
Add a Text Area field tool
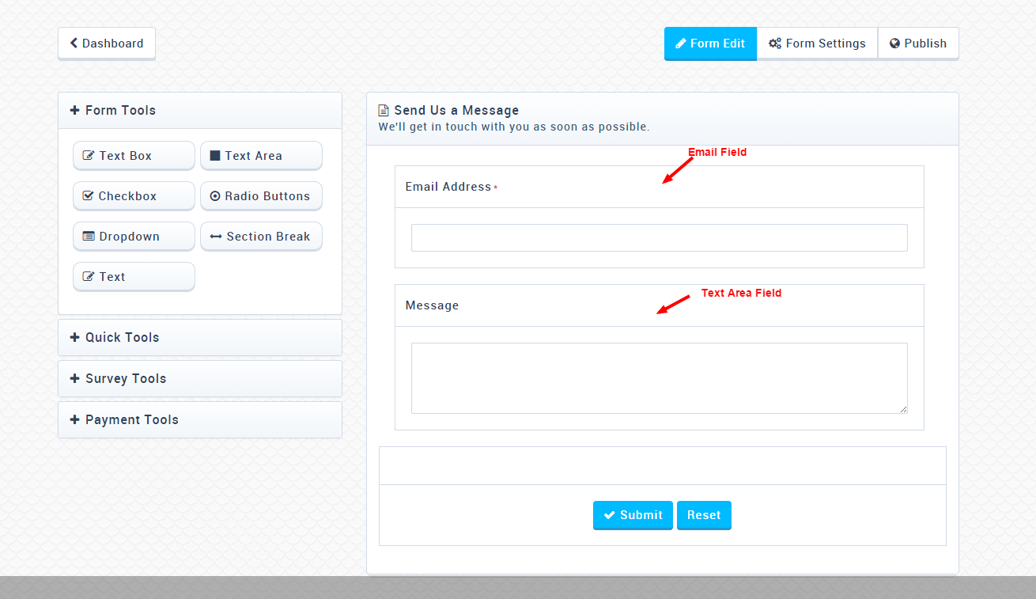tap(261, 156)
